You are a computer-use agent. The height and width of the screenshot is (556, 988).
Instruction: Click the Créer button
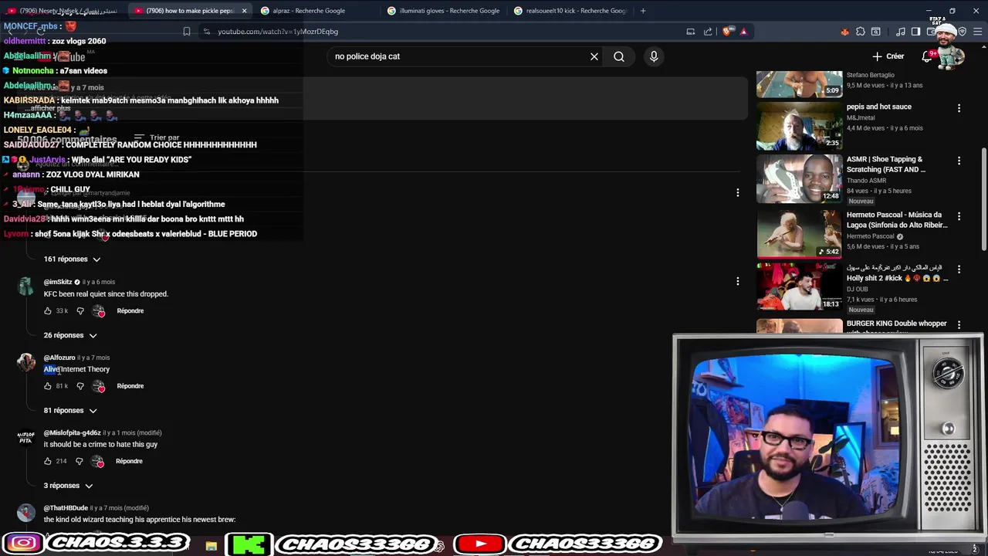[x=888, y=56]
